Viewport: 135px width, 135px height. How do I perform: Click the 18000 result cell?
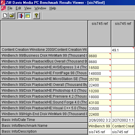pyautogui.click(x=100, y=97)
